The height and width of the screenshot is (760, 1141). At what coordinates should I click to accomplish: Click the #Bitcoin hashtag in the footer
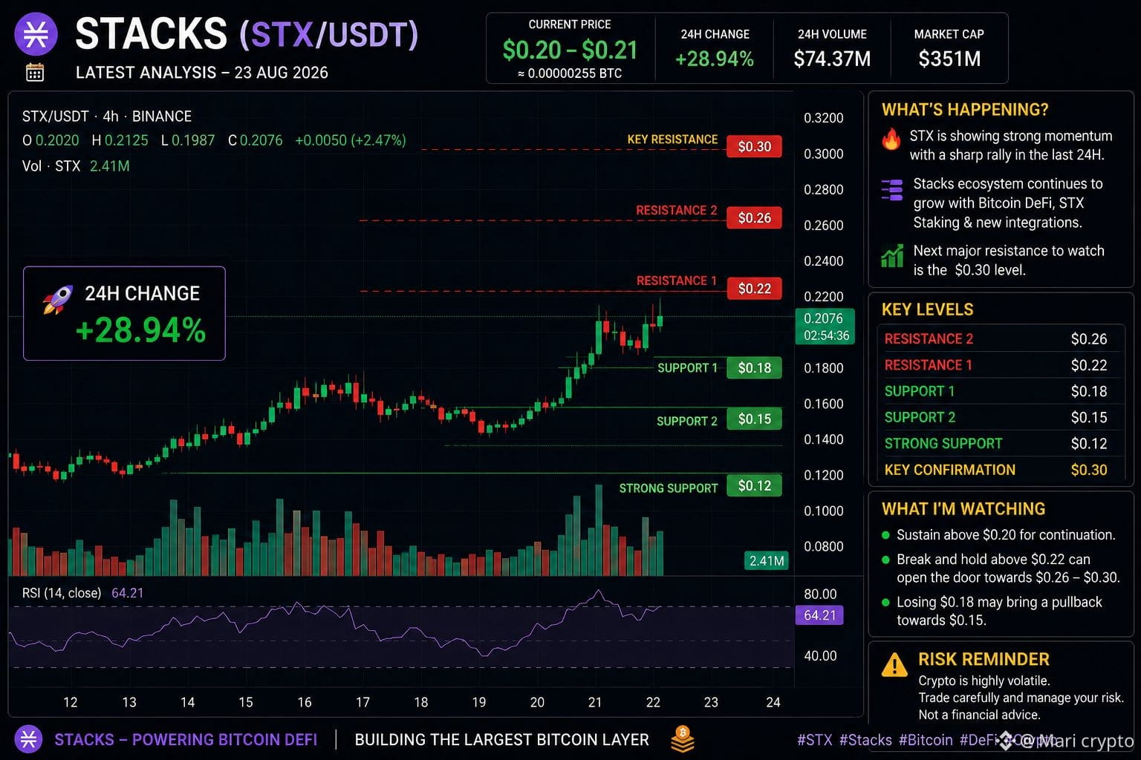click(x=926, y=740)
